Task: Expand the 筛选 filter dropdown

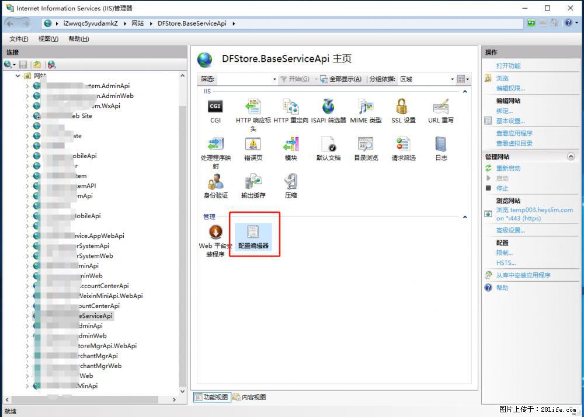Action: pos(274,79)
